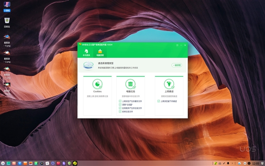Switch to the broom cleanup tab

[100, 52]
